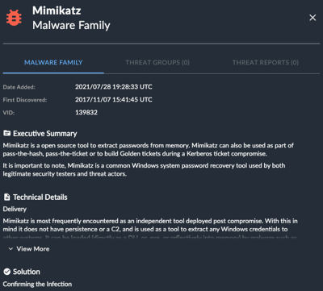The width and height of the screenshot is (323, 291).
Task: Open the Threat Reports (0) tab
Action: click(x=266, y=63)
